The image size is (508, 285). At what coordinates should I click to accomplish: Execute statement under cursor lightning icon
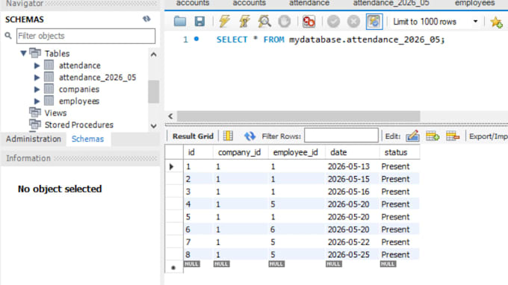tap(244, 22)
